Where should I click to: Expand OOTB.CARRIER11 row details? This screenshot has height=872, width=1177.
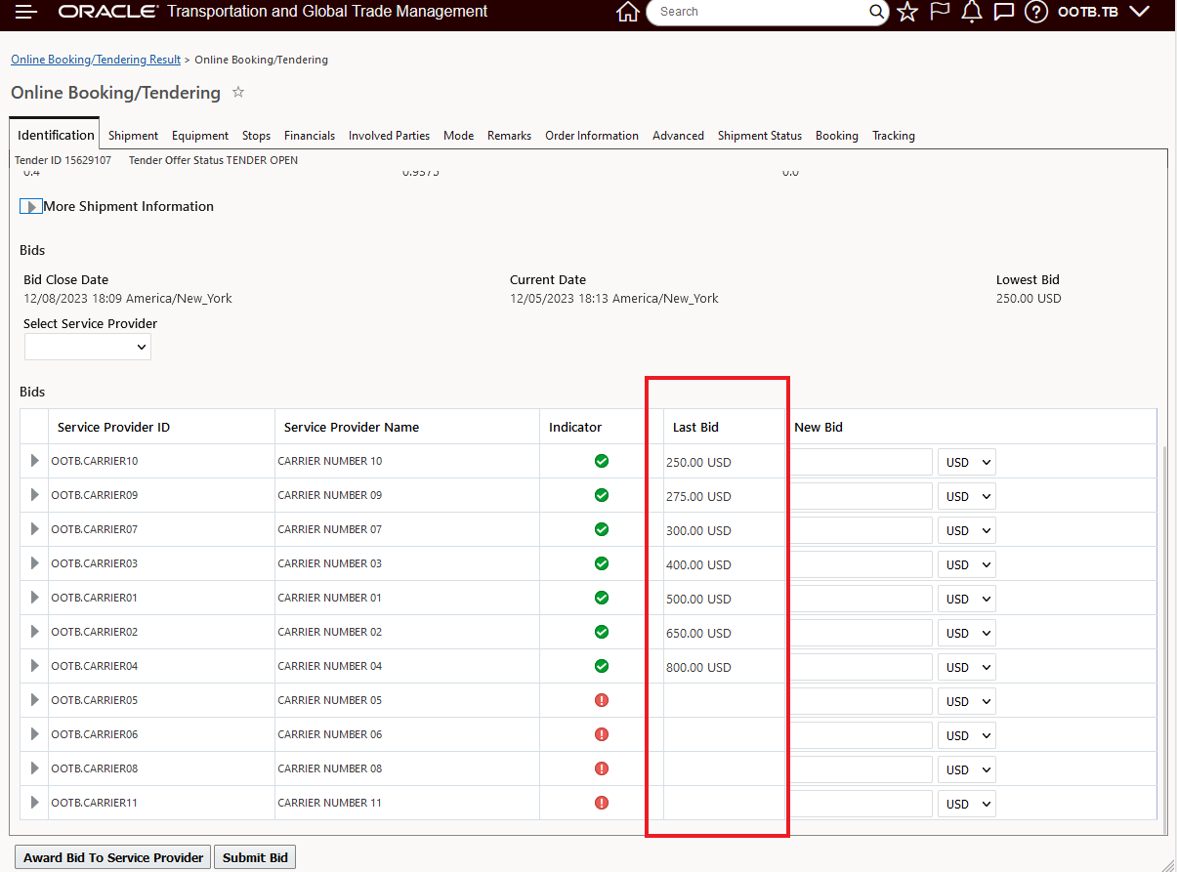pos(35,803)
